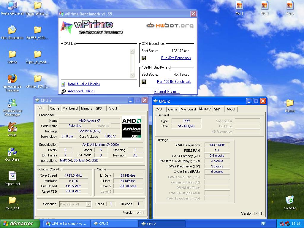
Task: Click the DRAM Frequency 143.5 MHz value
Action: tap(217, 145)
